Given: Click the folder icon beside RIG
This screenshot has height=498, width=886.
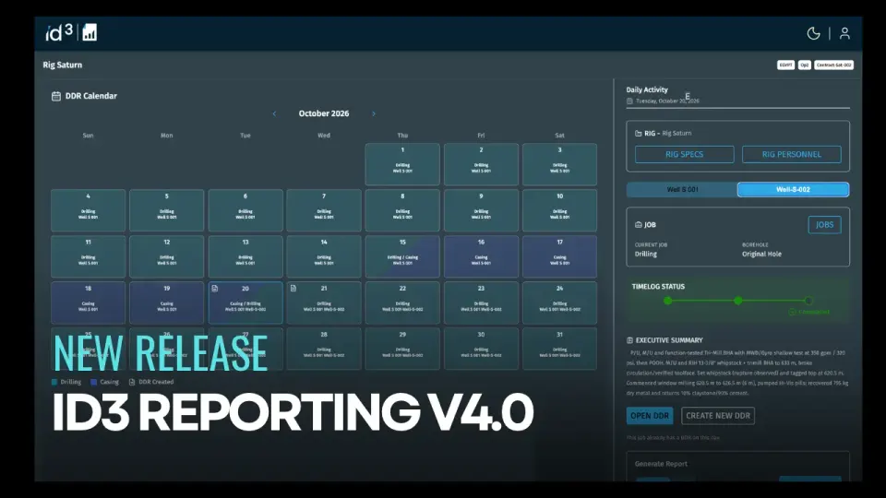Looking at the screenshot, I should (x=638, y=133).
